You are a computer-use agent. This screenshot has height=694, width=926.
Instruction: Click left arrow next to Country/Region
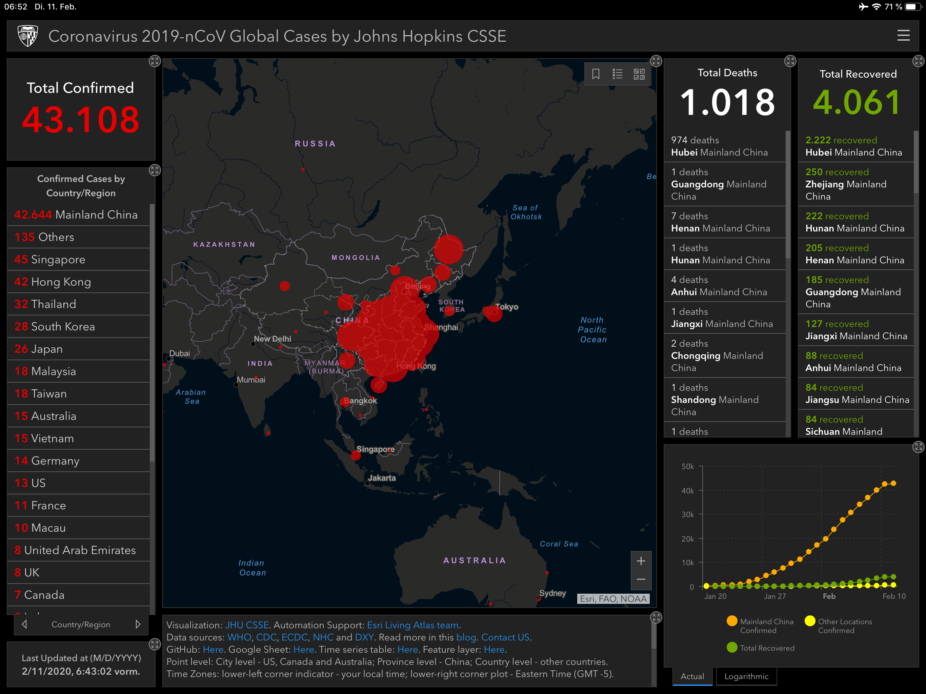click(24, 624)
